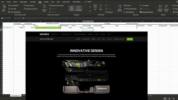Click From Web import icon
The width and height of the screenshot is (178, 100).
[9, 9]
